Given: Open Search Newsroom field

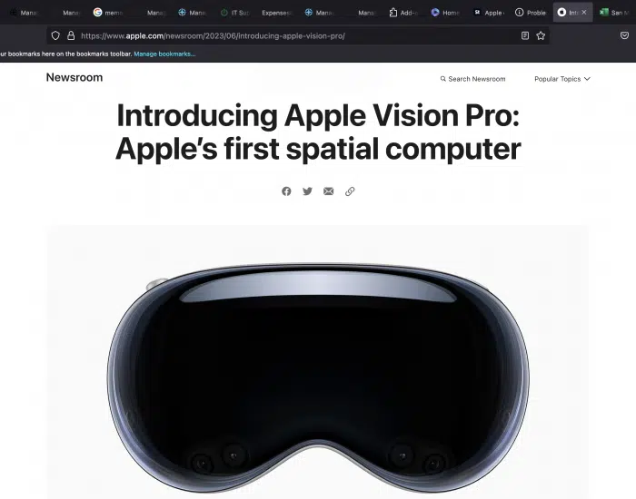Looking at the screenshot, I should (473, 79).
